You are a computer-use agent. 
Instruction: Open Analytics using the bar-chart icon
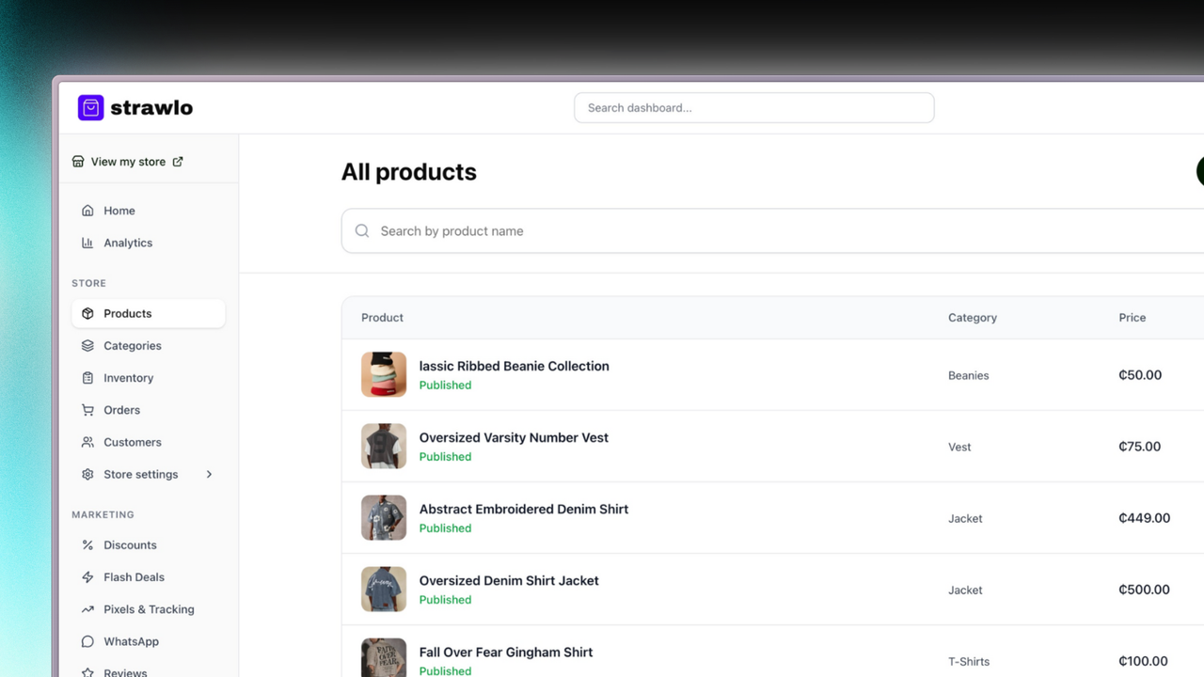[x=87, y=243]
